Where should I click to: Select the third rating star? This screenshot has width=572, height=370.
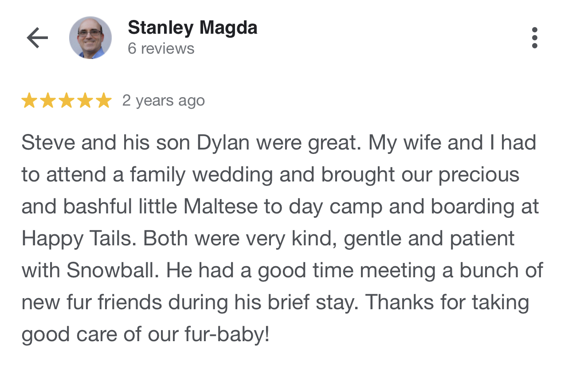coord(66,101)
